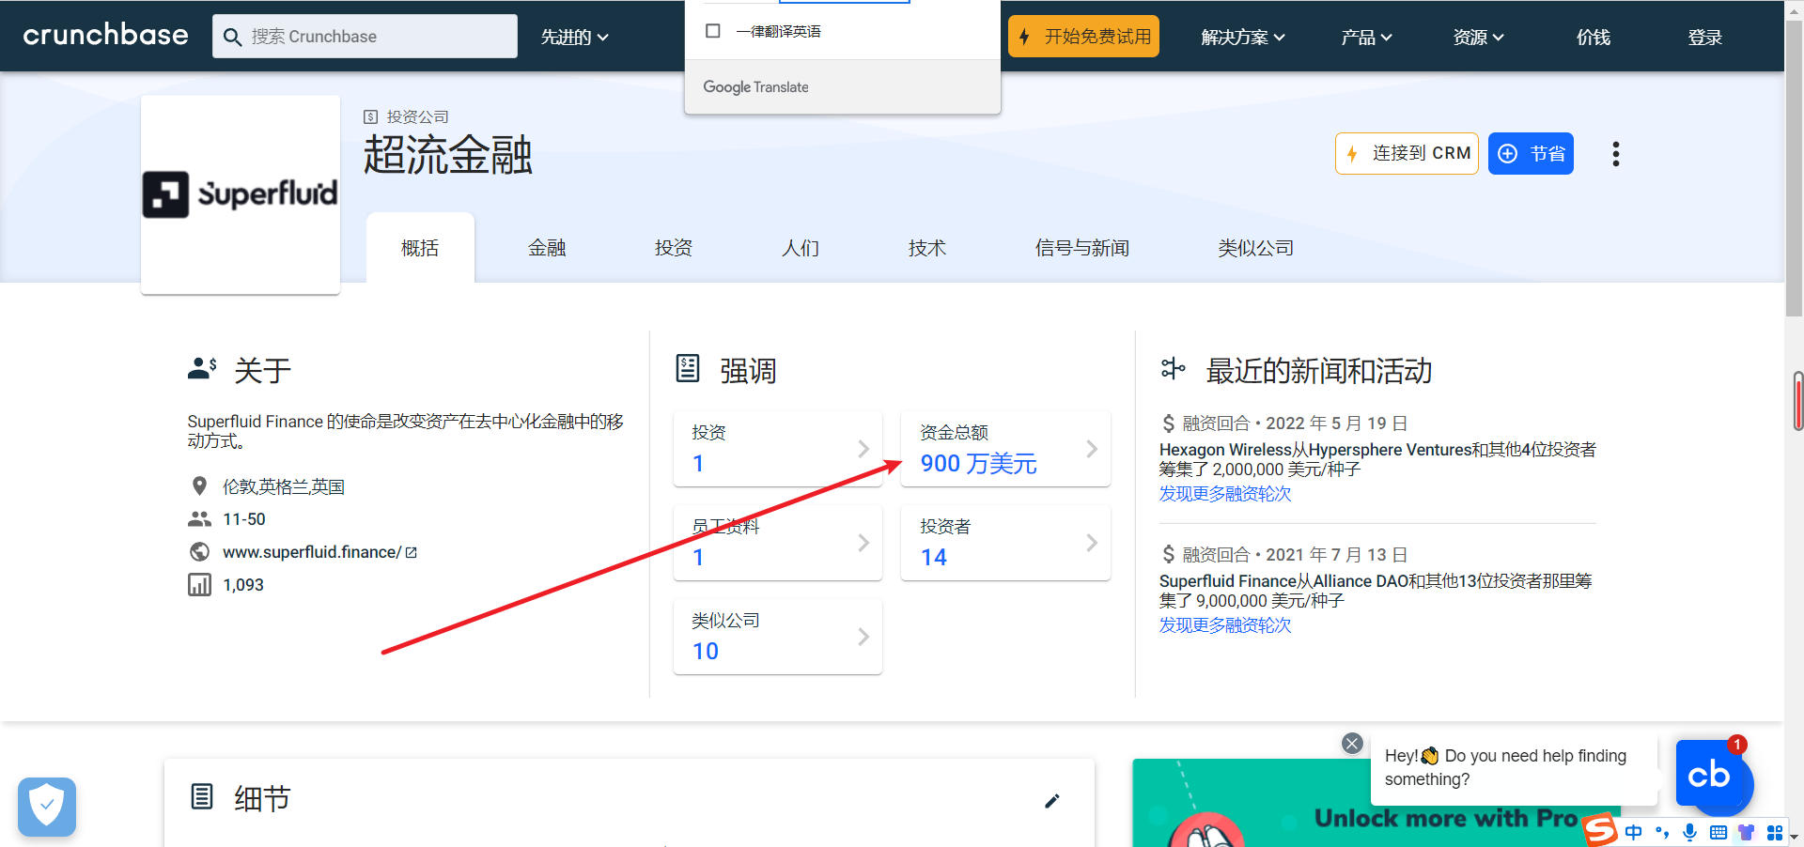Click the Superfluid company logo thumbnail

click(241, 194)
